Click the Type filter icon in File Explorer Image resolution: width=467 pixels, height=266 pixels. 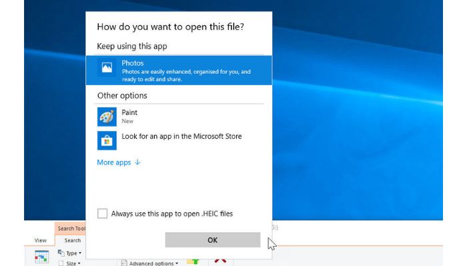coord(61,253)
